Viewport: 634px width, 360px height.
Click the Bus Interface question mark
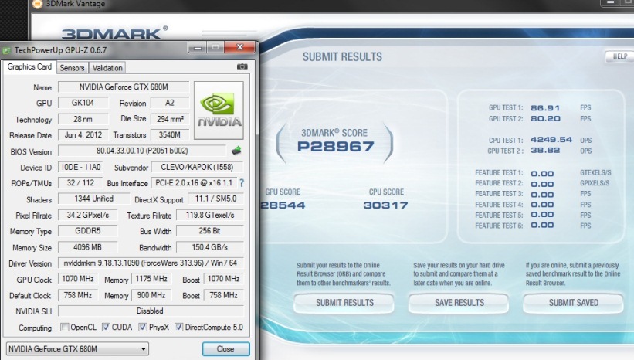242,183
